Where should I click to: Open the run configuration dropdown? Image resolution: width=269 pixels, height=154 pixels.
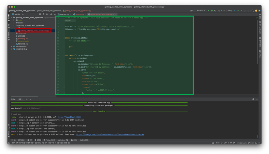click(x=201, y=11)
